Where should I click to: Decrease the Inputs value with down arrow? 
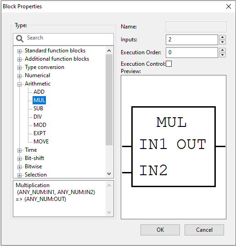coord(222,42)
